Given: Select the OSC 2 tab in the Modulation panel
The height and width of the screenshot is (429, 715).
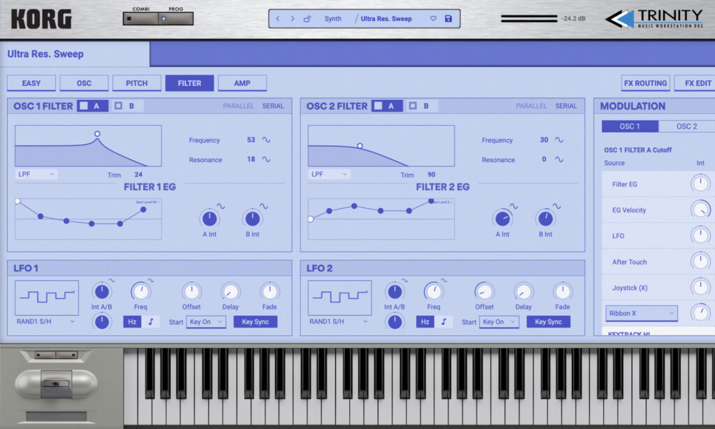Looking at the screenshot, I should pos(686,127).
